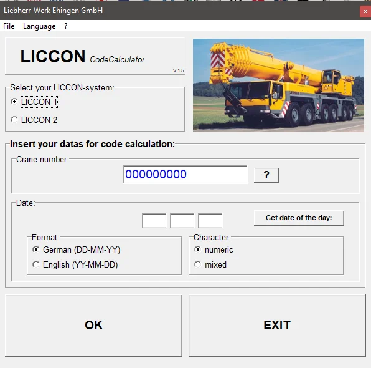Click Get date of the day button
Screen dimensions: 371x368
coord(299,218)
